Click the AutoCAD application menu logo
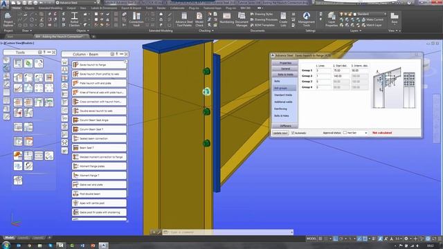Screen dimensions: 443x249 point(4,4)
